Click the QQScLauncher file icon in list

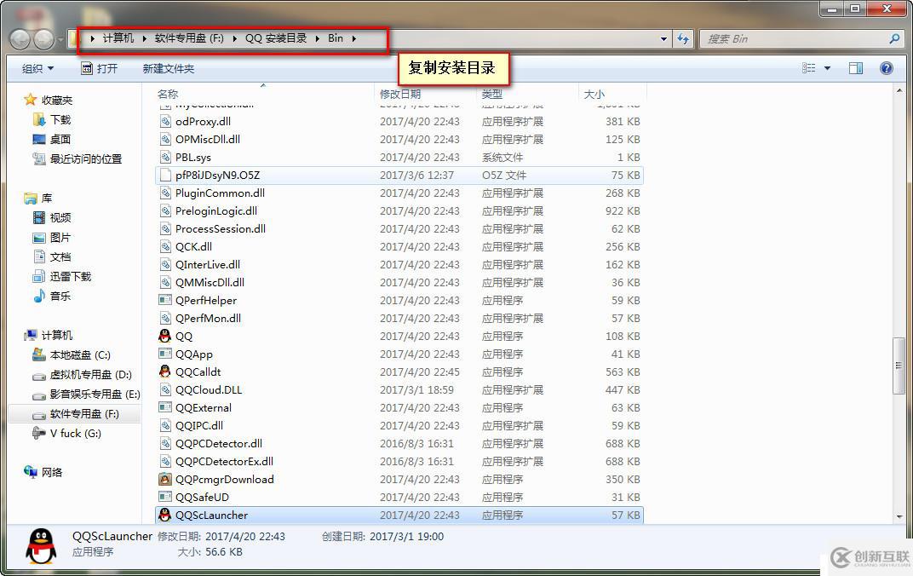pos(165,515)
